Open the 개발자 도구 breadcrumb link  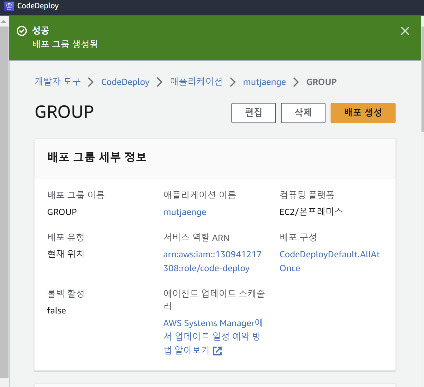pyautogui.click(x=58, y=81)
